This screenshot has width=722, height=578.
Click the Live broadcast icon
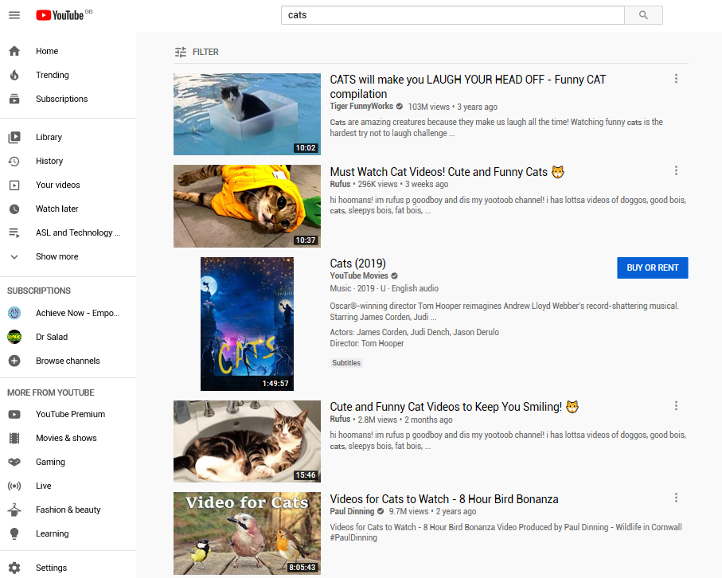tap(14, 486)
